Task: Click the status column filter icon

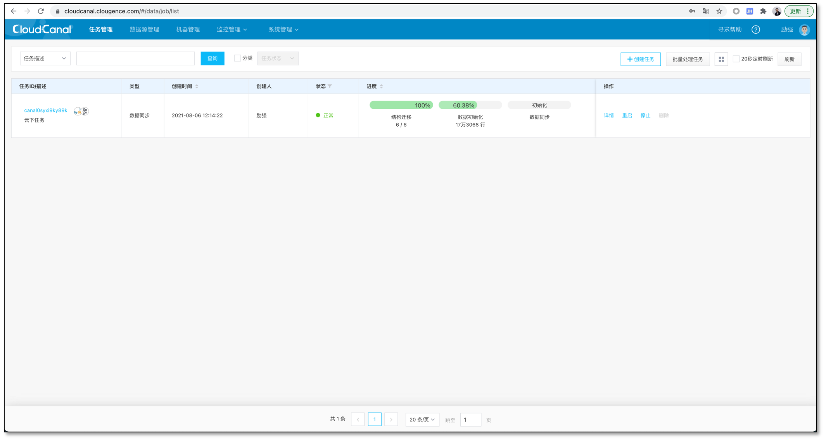Action: (330, 86)
